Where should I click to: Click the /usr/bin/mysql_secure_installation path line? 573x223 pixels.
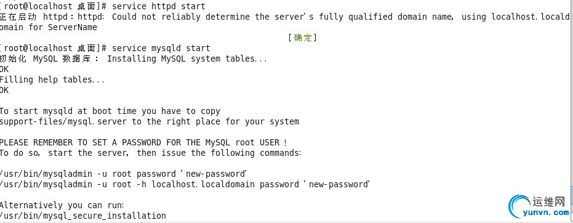click(x=83, y=216)
